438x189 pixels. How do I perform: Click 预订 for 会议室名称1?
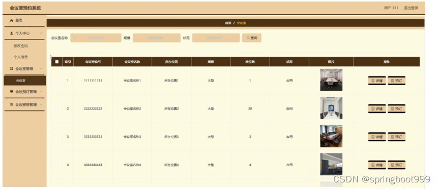pos(396,81)
